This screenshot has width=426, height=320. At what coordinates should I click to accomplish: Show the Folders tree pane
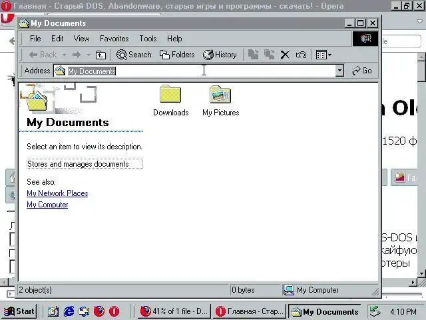pyautogui.click(x=177, y=55)
